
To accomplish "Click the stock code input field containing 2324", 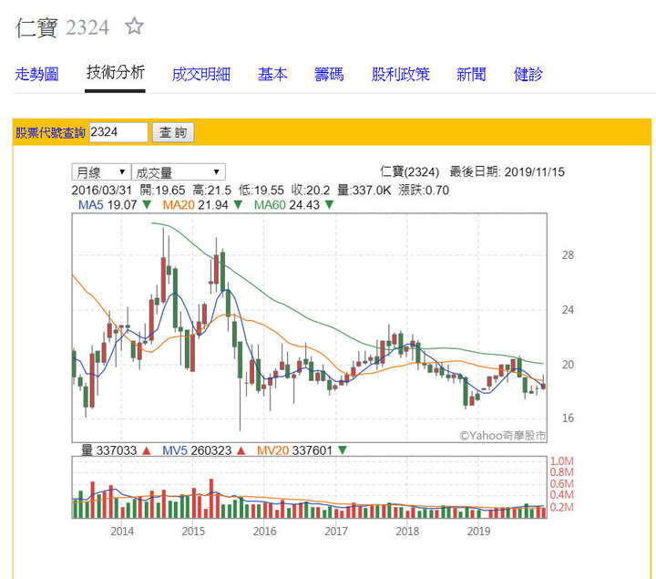I will [x=118, y=132].
